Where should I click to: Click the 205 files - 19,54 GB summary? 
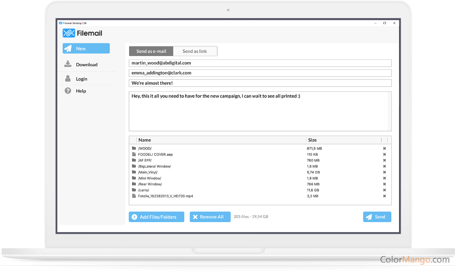coord(251,217)
